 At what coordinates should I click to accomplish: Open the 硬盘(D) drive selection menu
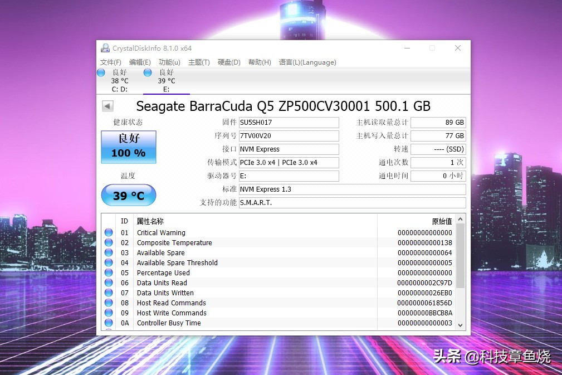pos(228,62)
